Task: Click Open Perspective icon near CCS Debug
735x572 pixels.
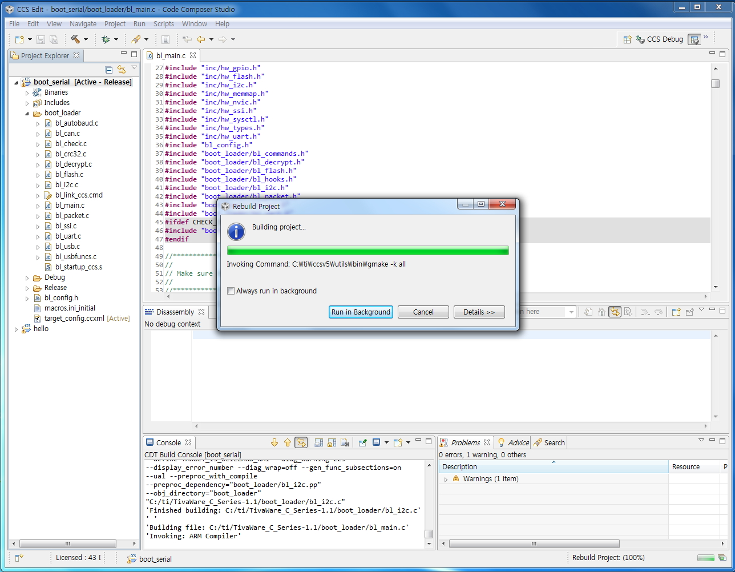Action: tap(627, 39)
